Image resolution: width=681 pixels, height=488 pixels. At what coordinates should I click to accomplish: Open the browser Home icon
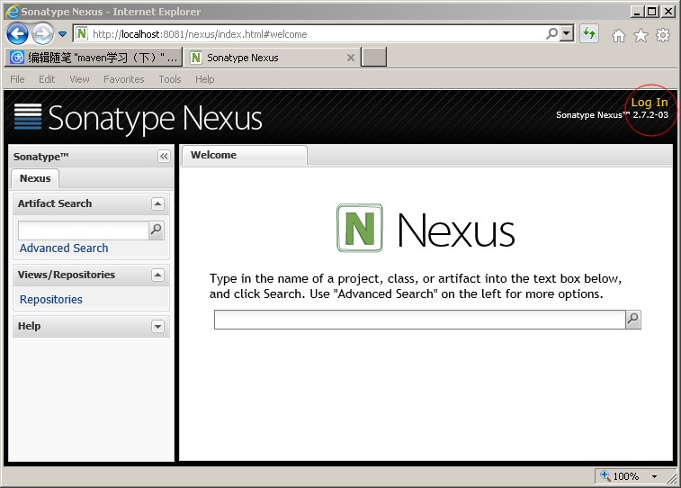coord(618,35)
